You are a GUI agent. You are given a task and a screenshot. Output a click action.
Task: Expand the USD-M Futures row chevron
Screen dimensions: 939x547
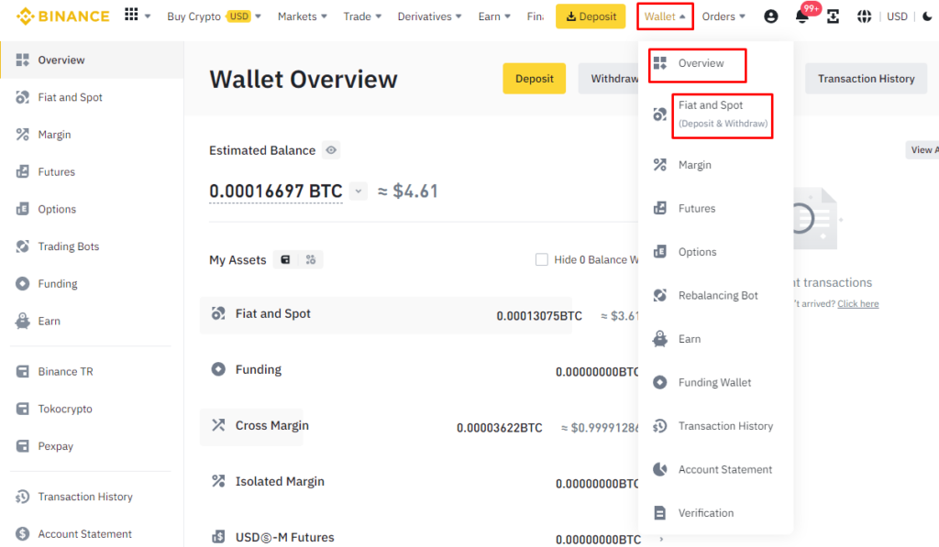661,540
